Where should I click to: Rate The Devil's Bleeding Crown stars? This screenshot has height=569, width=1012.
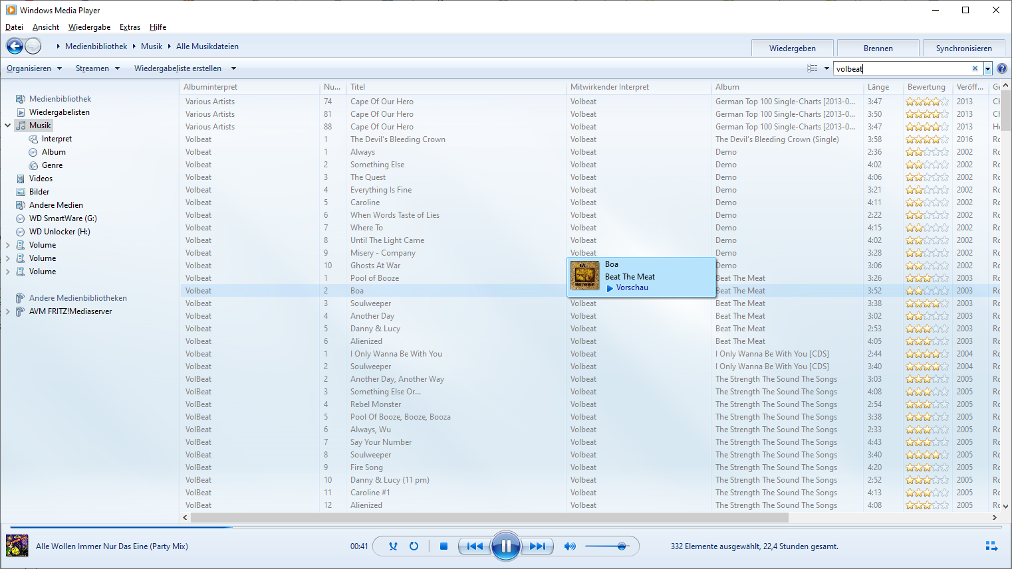[927, 139]
